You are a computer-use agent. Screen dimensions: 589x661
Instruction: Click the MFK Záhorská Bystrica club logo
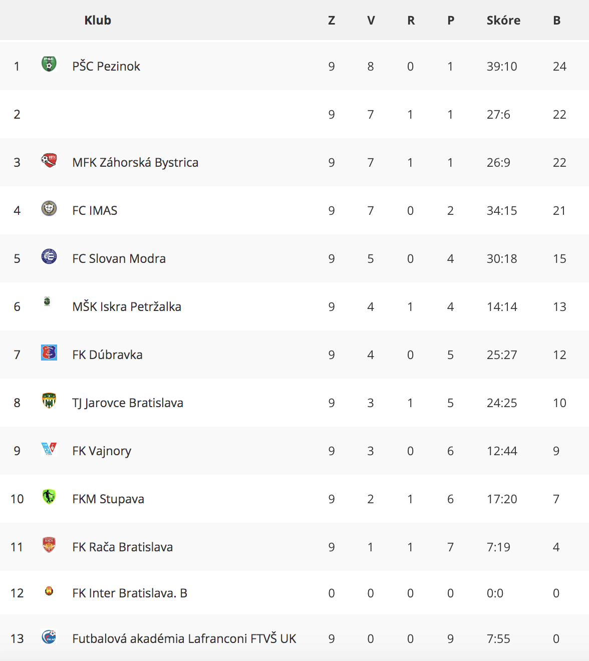[x=49, y=160]
